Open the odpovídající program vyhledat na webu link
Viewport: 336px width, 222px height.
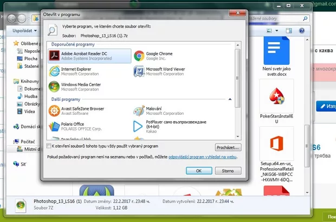click(x=203, y=157)
